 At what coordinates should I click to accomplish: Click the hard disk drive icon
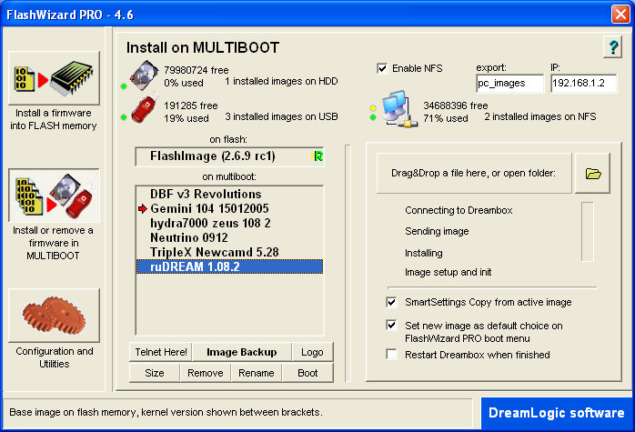(x=144, y=75)
